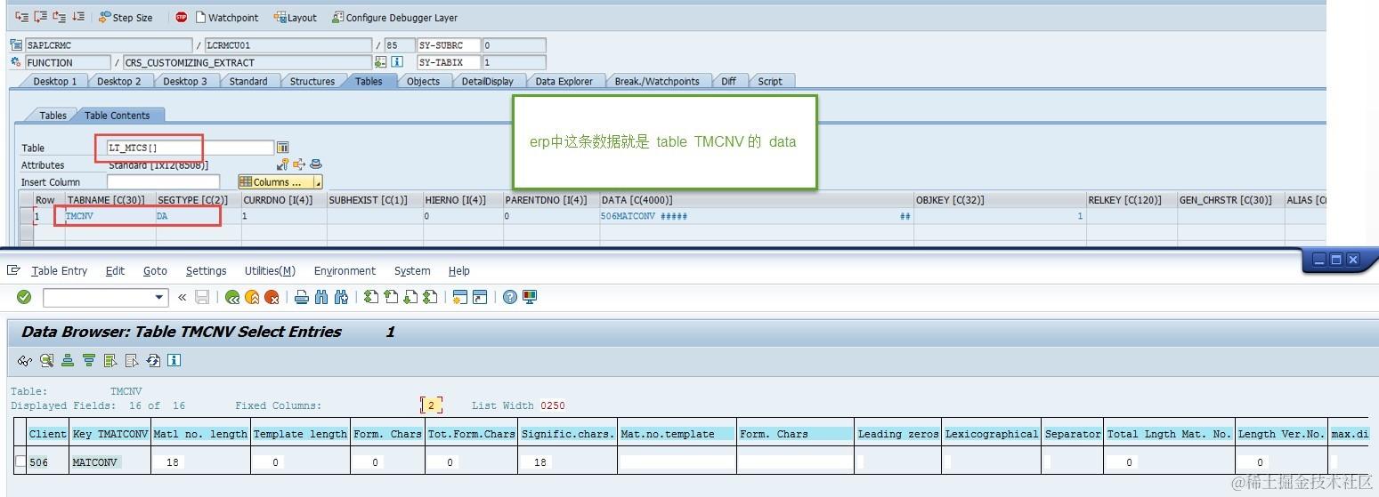
Task: Click the Display glasses icon in Data Browser
Action: pos(25,360)
